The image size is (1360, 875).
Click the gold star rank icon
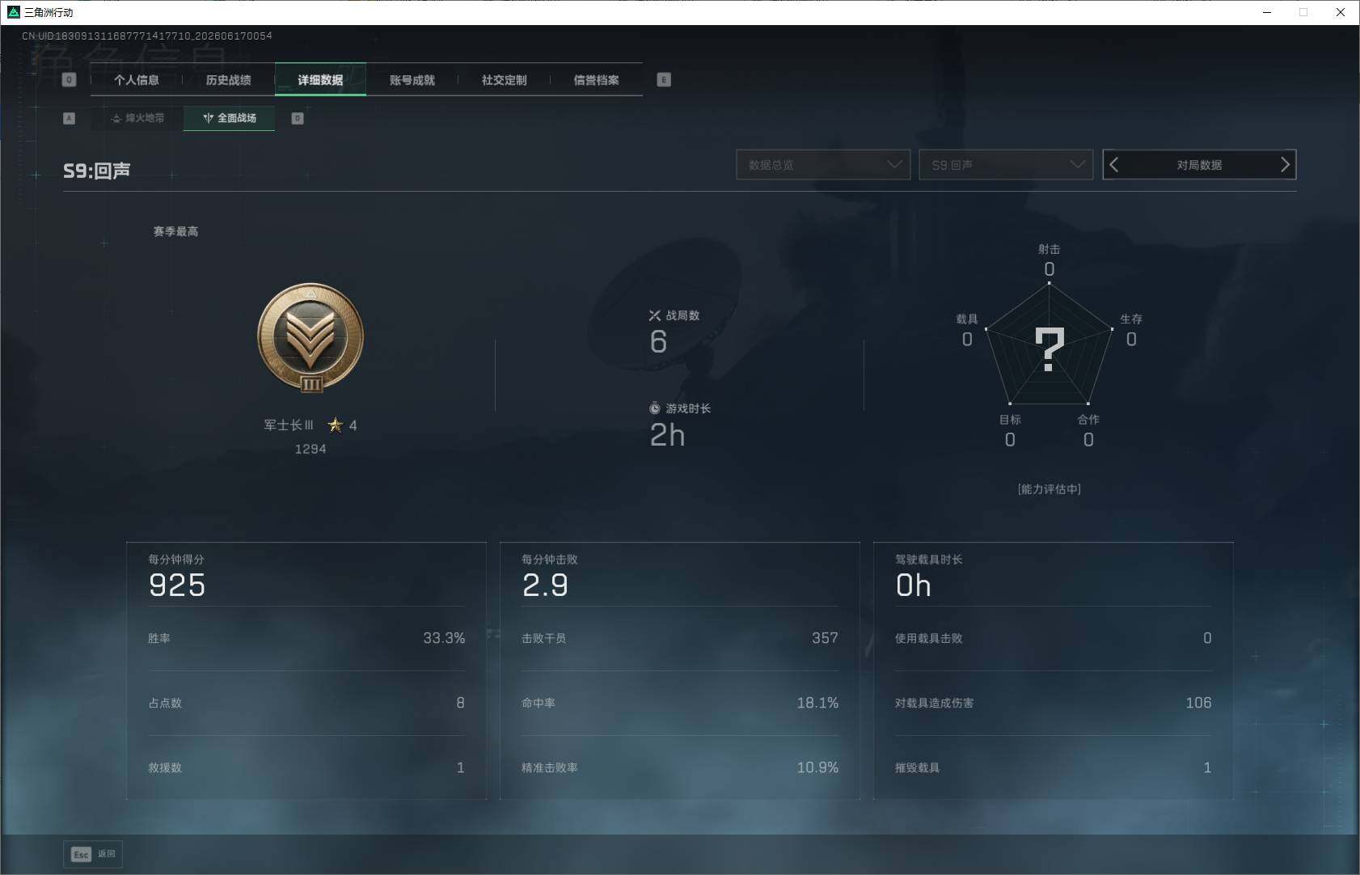pyautogui.click(x=336, y=425)
